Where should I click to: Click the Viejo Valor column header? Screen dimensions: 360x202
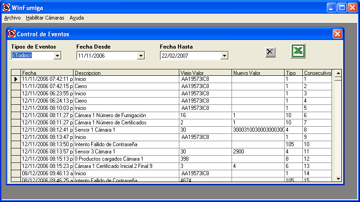pos(205,73)
